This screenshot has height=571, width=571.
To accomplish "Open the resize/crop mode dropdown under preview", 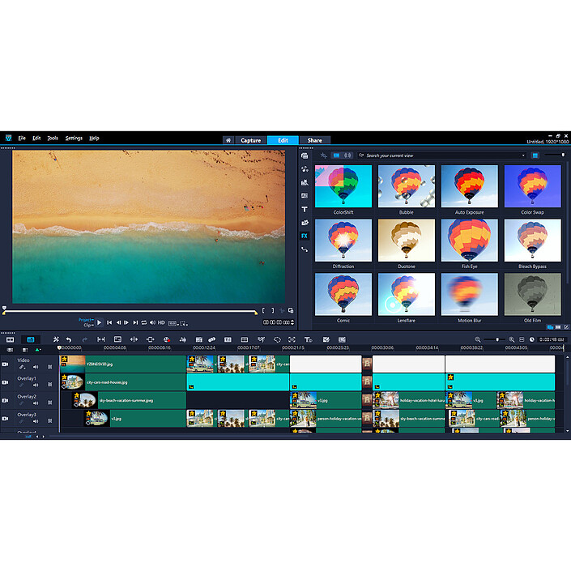I will 184,323.
